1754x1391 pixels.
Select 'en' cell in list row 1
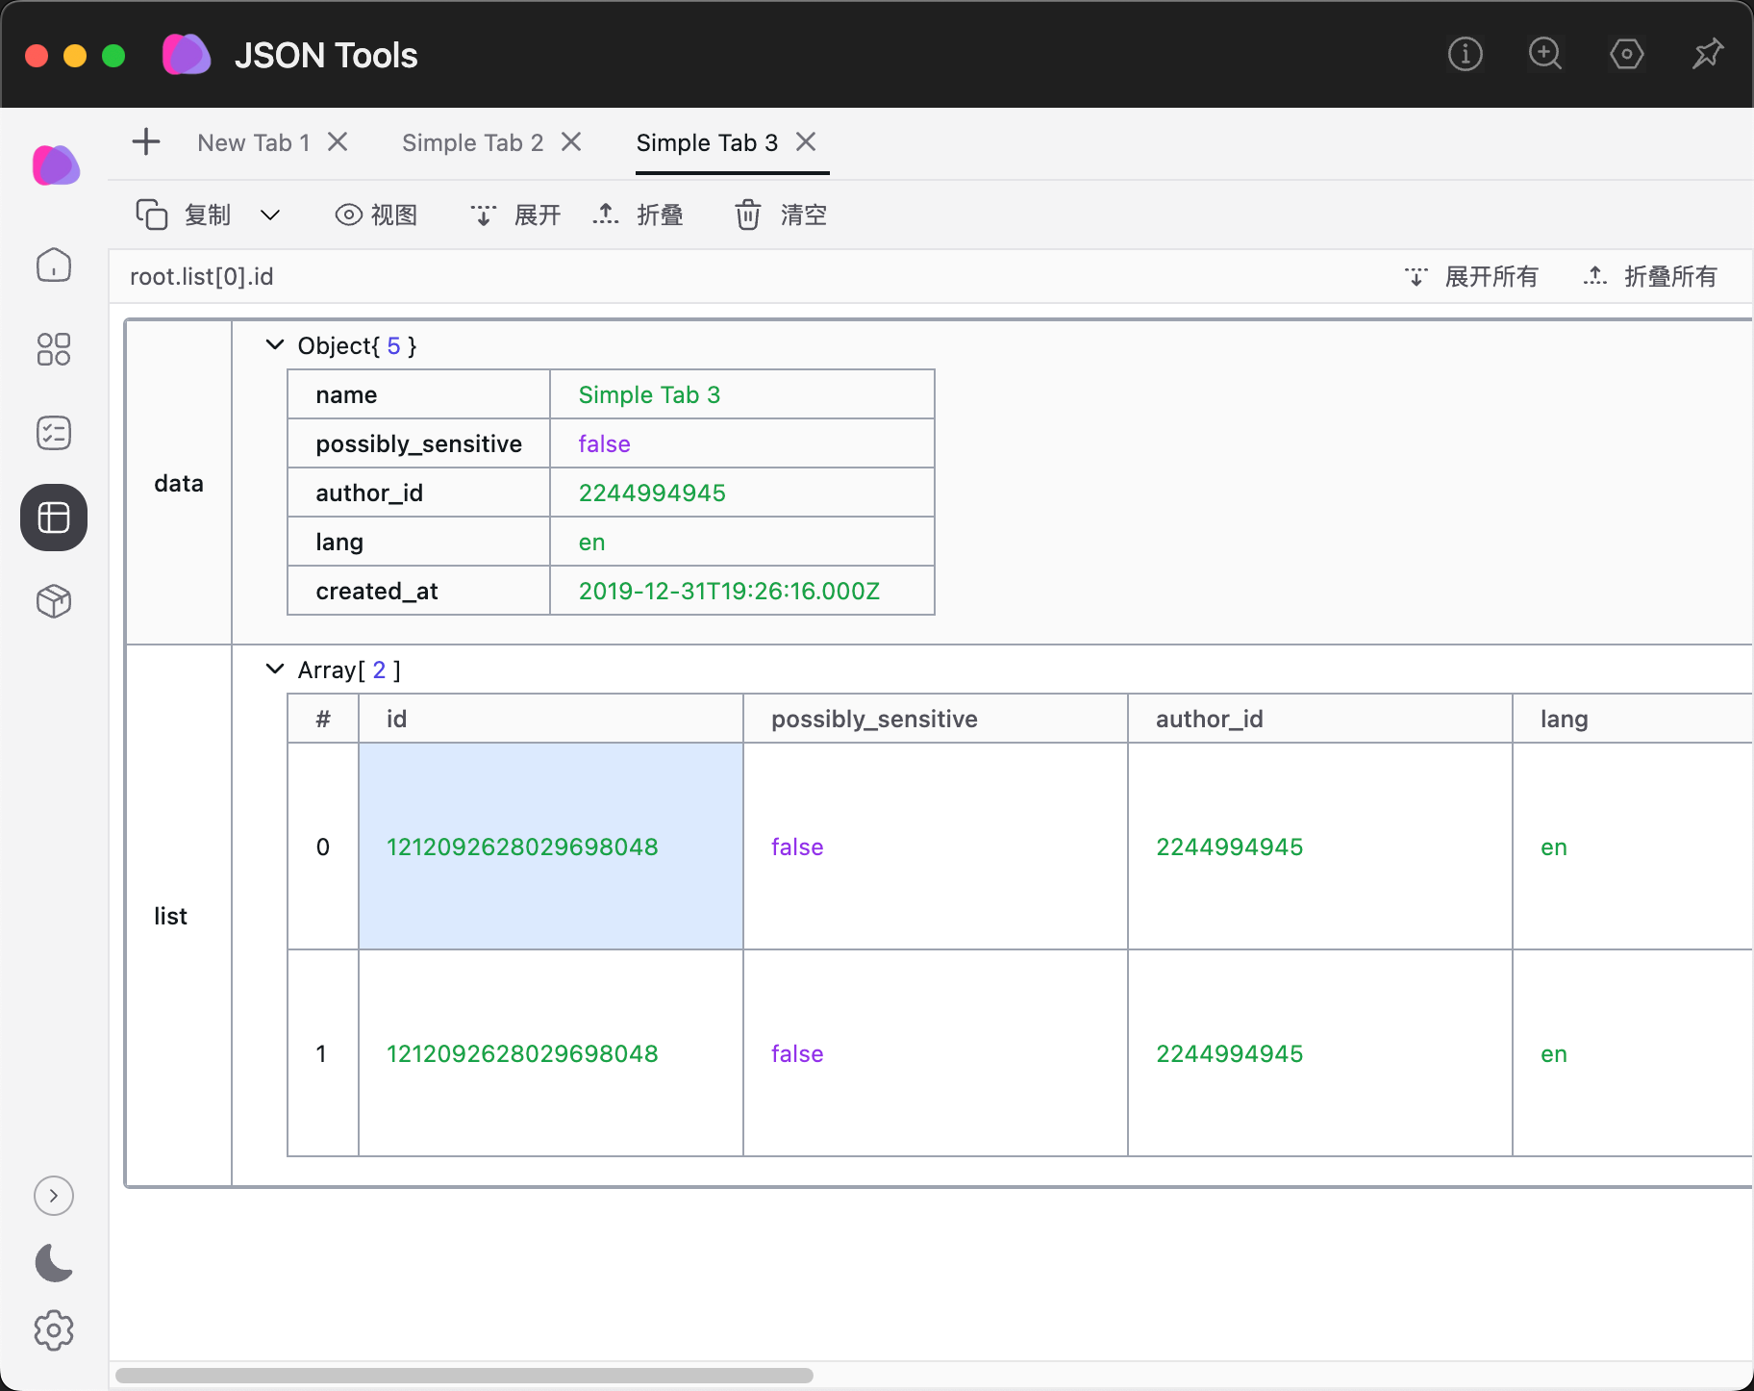tap(1633, 1053)
